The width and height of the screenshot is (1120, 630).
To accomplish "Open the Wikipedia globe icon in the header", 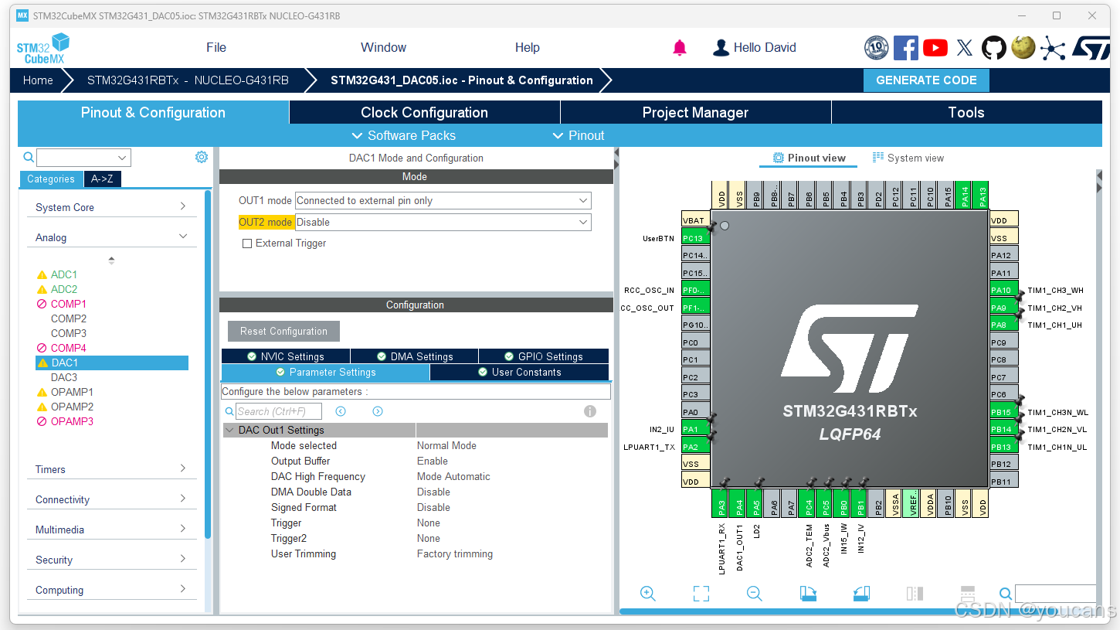I will 1023,48.
